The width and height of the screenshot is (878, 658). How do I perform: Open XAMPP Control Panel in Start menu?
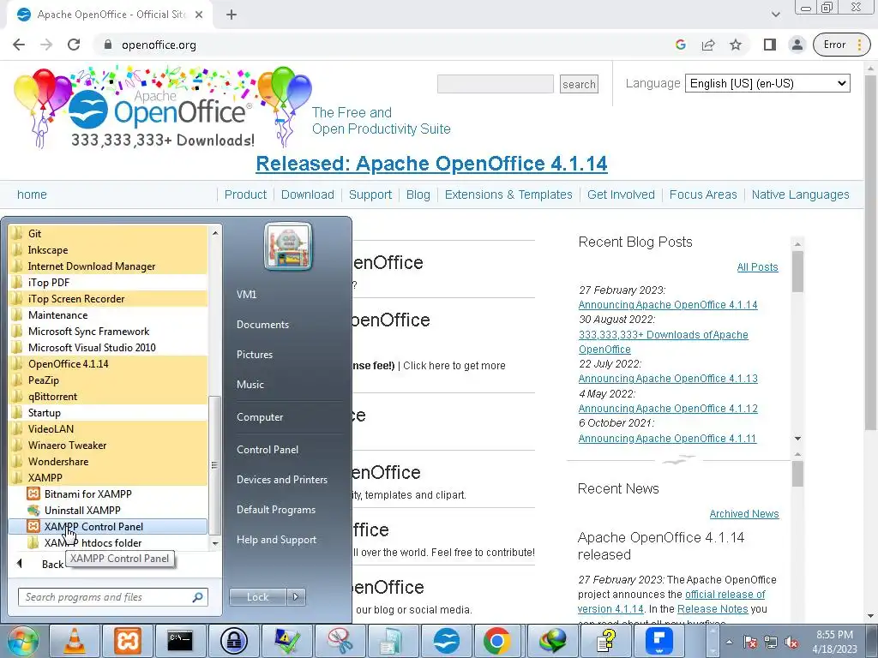107,527
